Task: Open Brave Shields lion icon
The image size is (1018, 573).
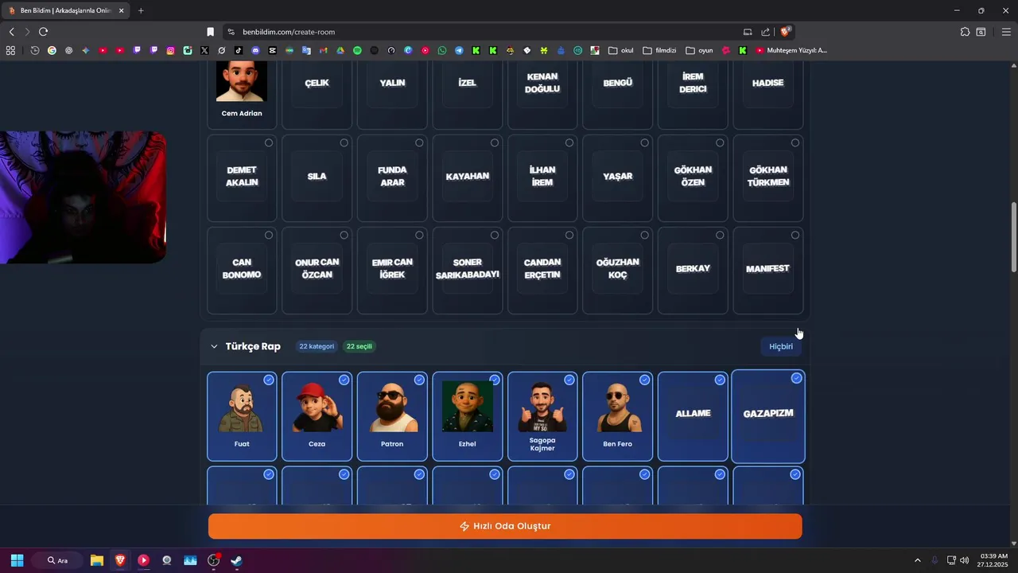Action: (785, 32)
